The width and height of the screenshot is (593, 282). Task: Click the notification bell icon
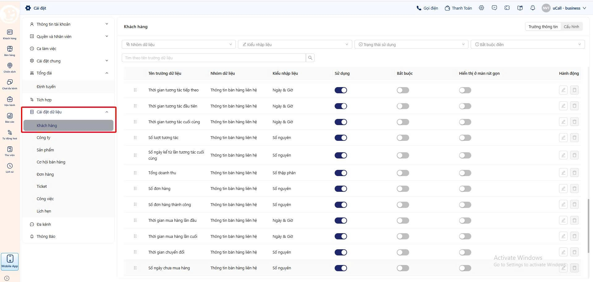point(533,8)
